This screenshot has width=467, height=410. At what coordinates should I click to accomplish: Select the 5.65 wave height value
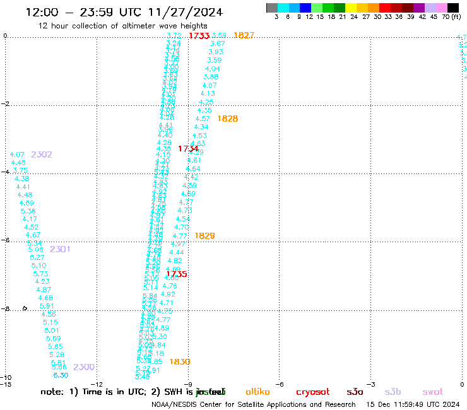55,346
